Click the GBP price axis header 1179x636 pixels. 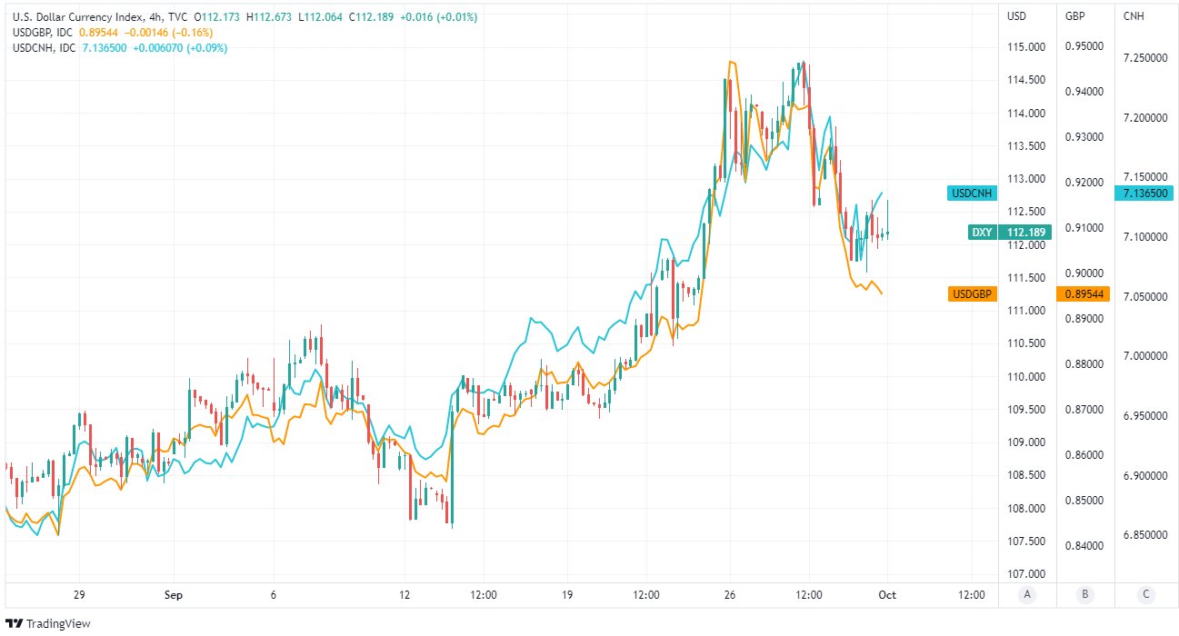tap(1074, 16)
